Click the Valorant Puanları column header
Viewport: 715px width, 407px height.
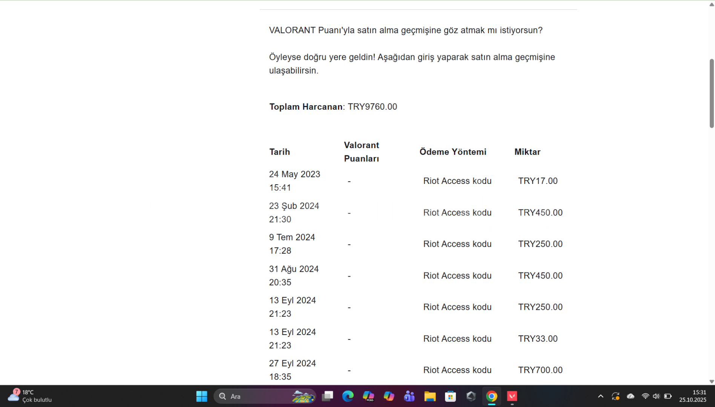[362, 152]
